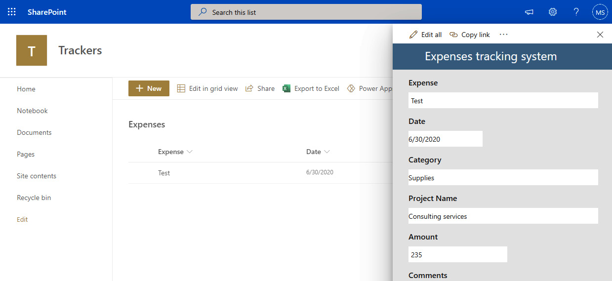
Task: Open Notebook in the left navigation
Action: pyautogui.click(x=32, y=111)
